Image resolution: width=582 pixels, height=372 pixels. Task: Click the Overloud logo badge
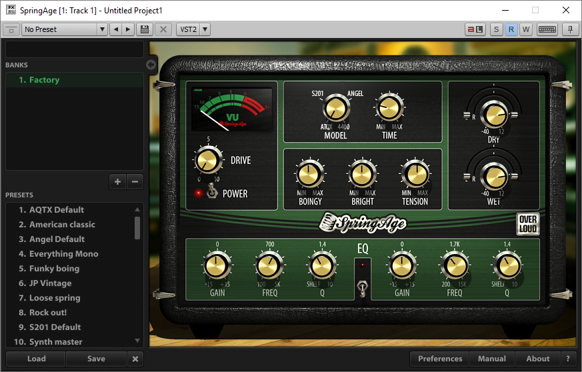[x=528, y=224]
